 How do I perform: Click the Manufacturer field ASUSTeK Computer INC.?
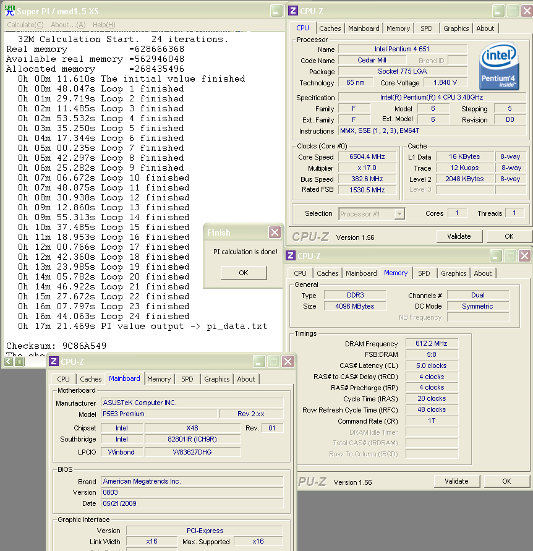192,403
